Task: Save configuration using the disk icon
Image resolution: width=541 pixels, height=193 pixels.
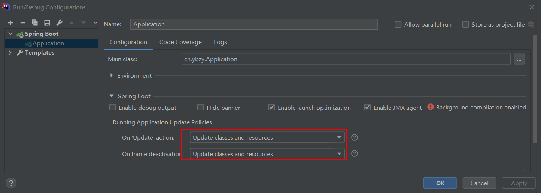Action: coord(47,23)
